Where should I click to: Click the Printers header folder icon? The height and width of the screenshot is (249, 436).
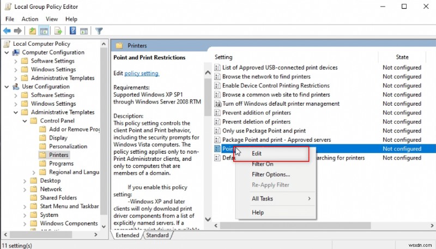click(119, 45)
